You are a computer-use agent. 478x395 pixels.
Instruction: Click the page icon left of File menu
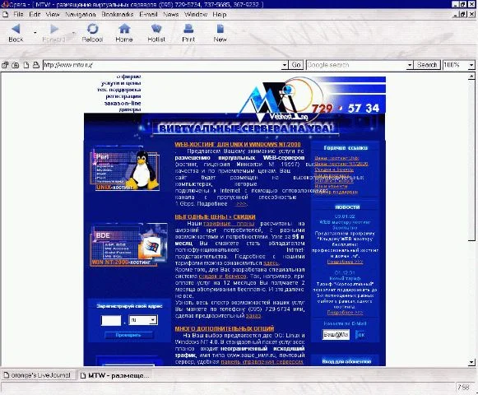(5, 14)
